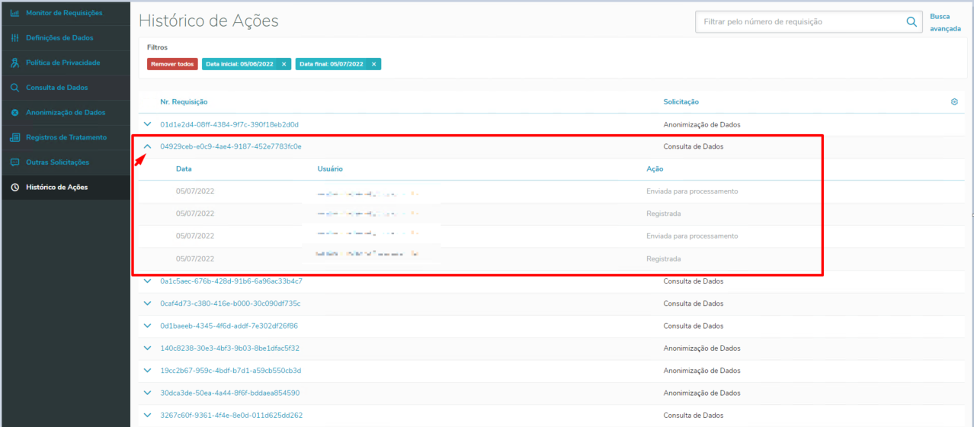Image resolution: width=974 pixels, height=427 pixels.
Task: Expand request 19cc2b67-959c-4bdf row chevron
Action: [148, 371]
